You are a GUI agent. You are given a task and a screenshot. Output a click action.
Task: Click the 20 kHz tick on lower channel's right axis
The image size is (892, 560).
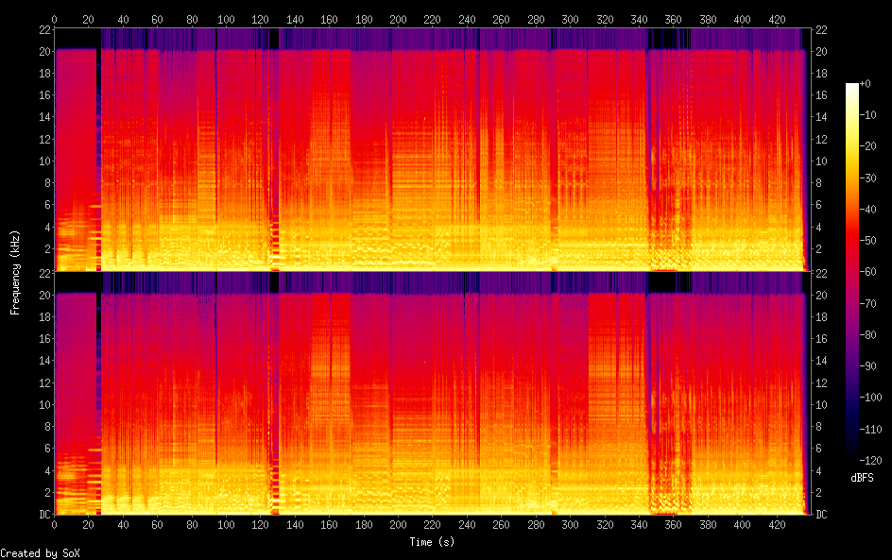click(x=821, y=295)
